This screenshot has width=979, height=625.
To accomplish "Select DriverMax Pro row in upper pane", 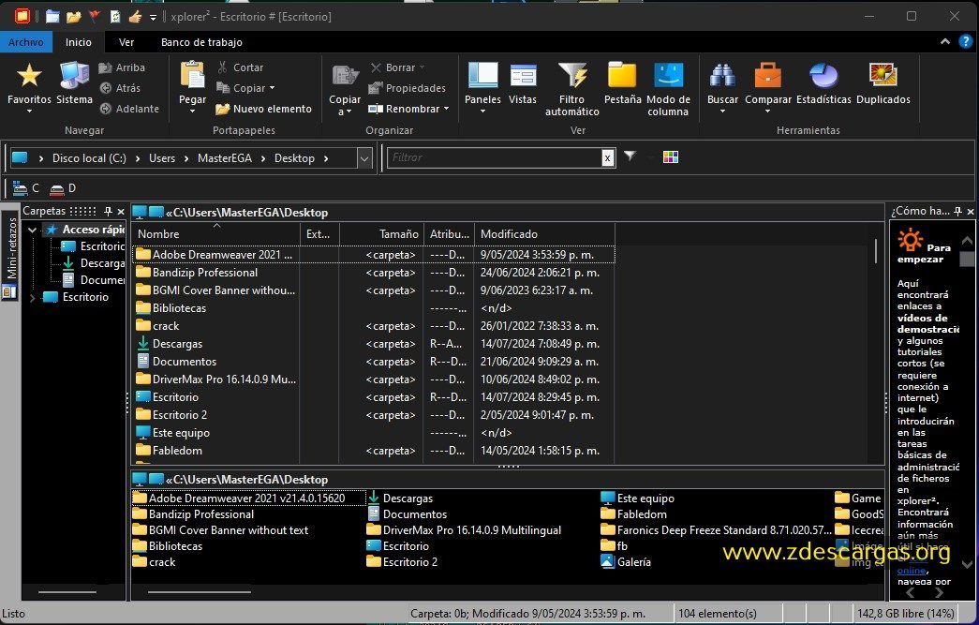I will 374,379.
